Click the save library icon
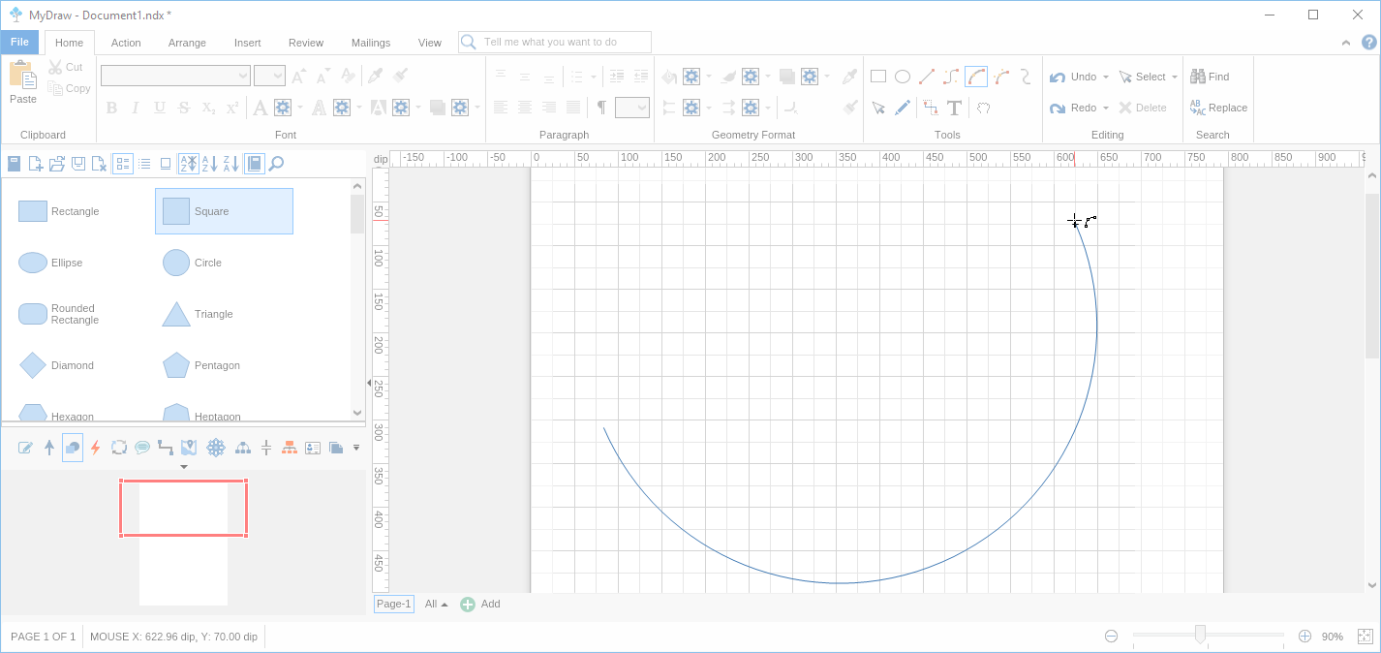This screenshot has width=1381, height=653. tap(78, 164)
